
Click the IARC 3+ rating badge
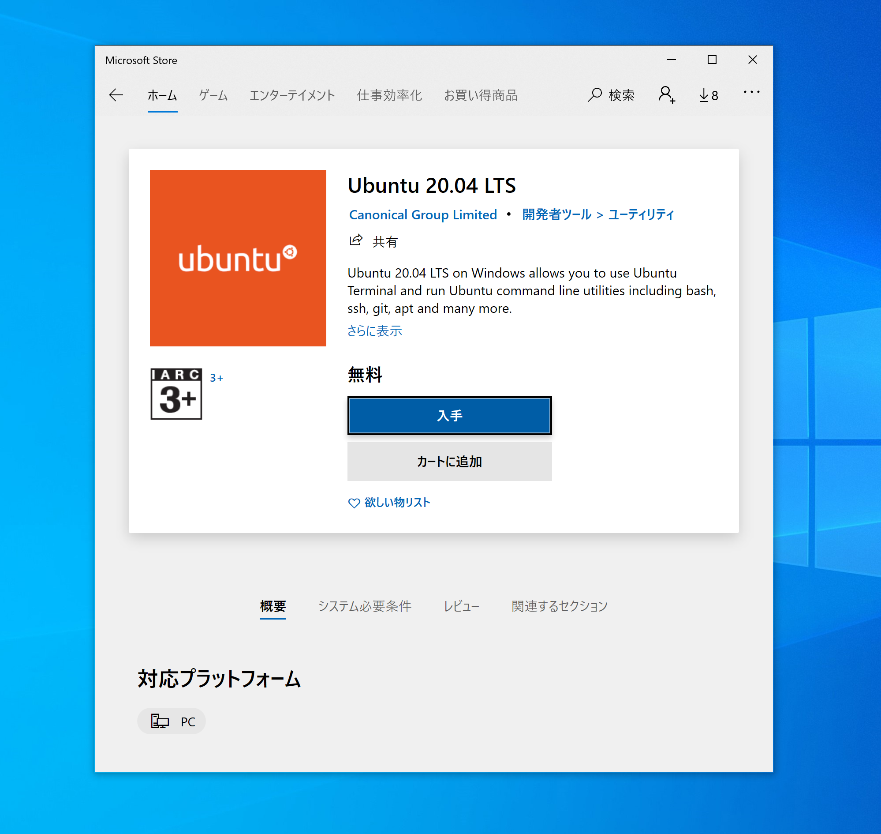click(176, 394)
